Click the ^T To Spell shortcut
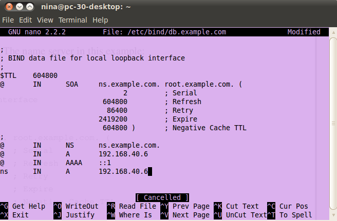Image resolution: width=337 pixels, height=221 pixels. (290, 215)
